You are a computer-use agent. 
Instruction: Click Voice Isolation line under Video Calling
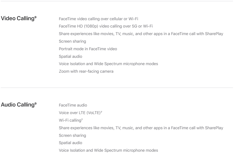(x=108, y=64)
